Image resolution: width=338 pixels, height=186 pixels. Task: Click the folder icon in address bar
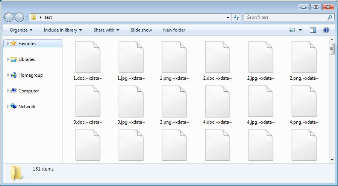33,17
